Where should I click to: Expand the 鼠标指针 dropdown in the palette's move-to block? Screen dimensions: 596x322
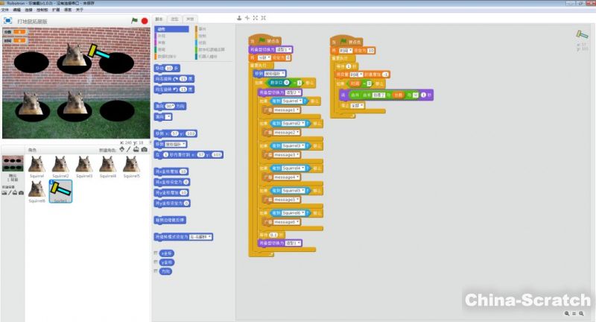coord(184,144)
